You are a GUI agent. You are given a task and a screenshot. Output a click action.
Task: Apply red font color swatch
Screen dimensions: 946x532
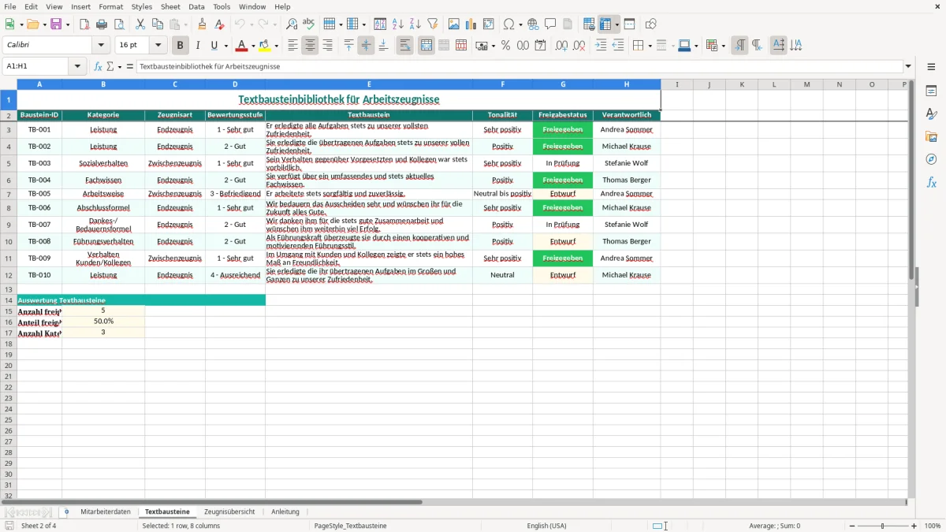pyautogui.click(x=243, y=46)
